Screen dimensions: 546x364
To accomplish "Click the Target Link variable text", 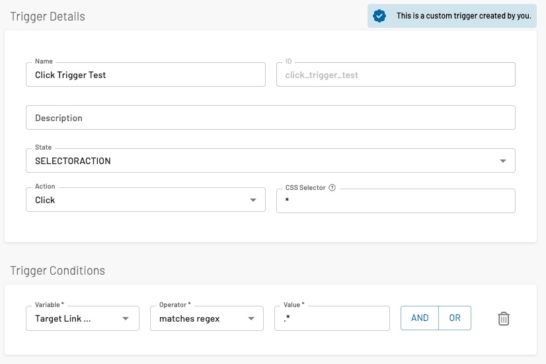I will pos(63,319).
